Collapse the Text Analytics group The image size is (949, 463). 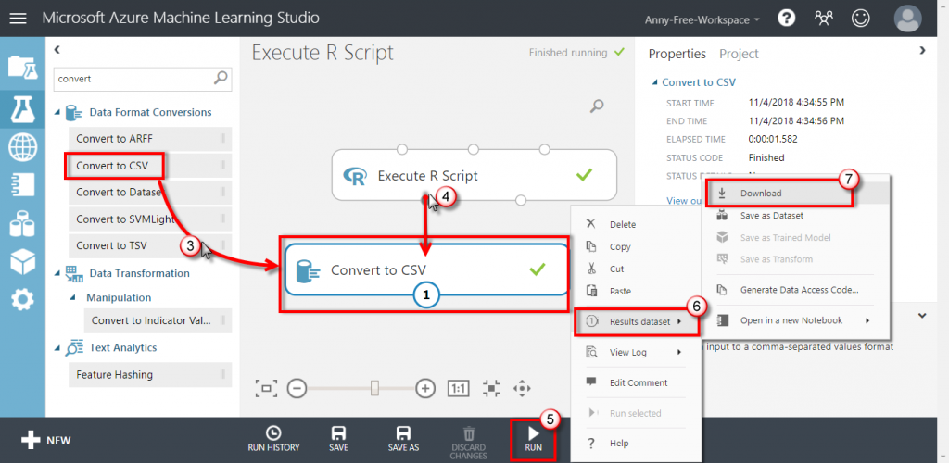coord(57,347)
